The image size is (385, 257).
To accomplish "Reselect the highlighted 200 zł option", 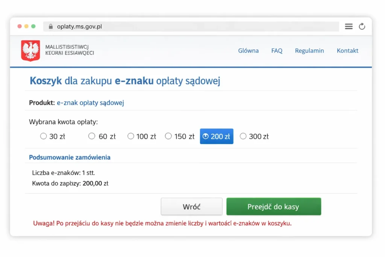I will (217, 136).
